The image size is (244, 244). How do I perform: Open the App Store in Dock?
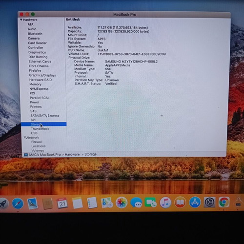point(195,202)
